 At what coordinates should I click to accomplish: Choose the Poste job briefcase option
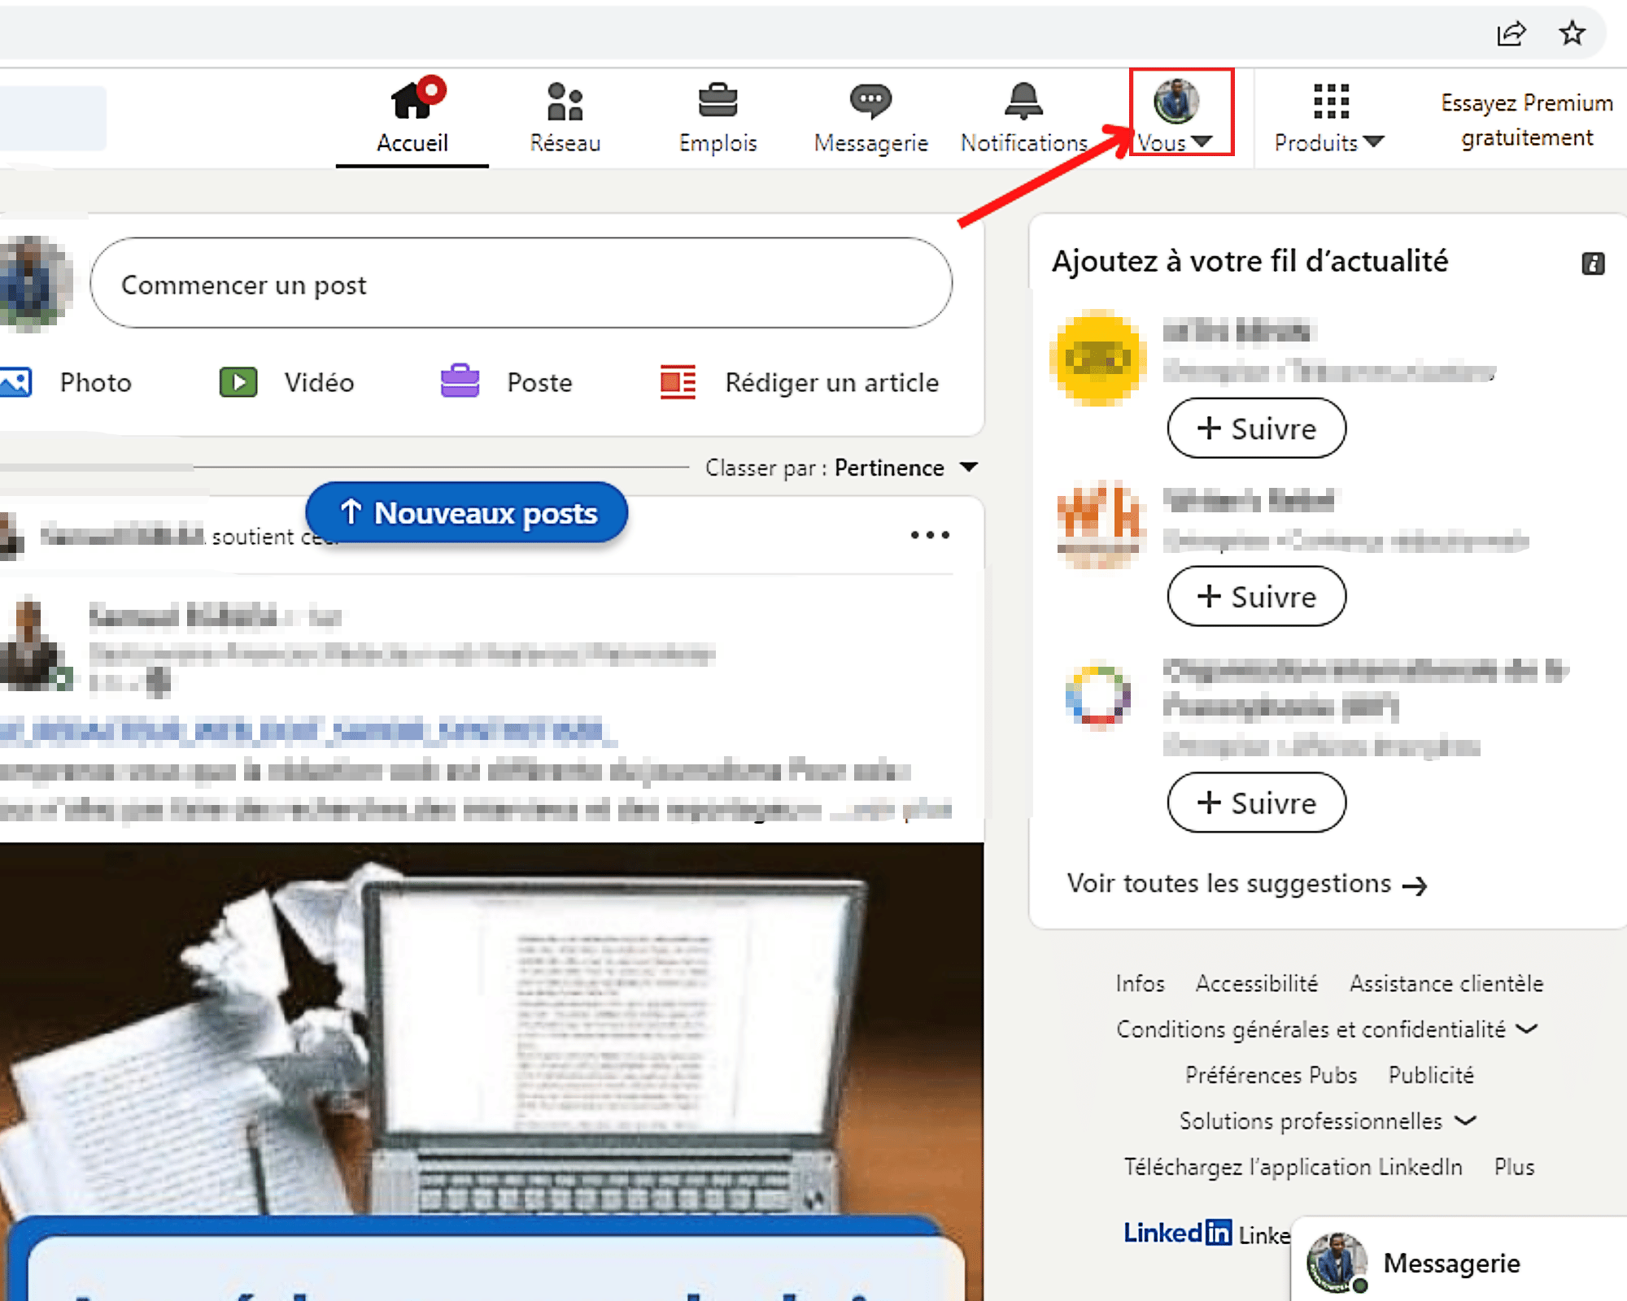pos(506,382)
